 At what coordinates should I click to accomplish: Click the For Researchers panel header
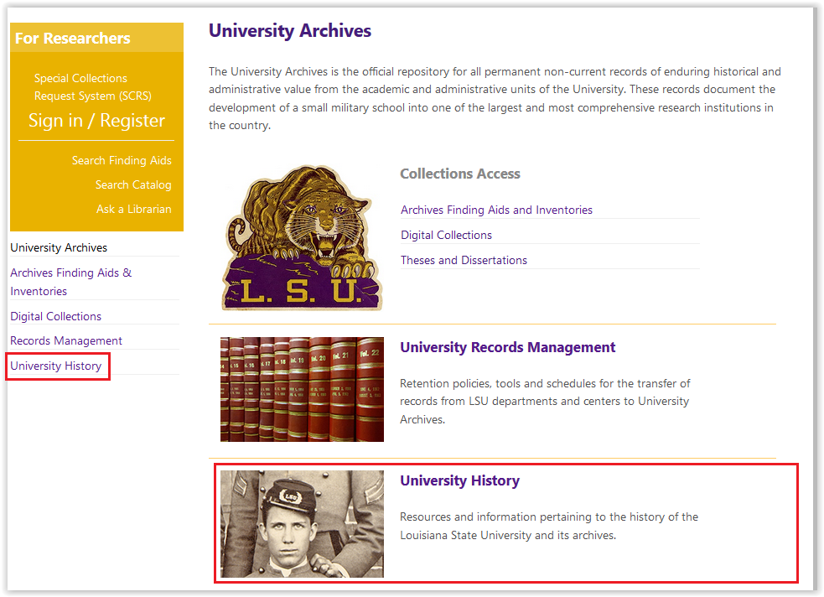tap(96, 38)
